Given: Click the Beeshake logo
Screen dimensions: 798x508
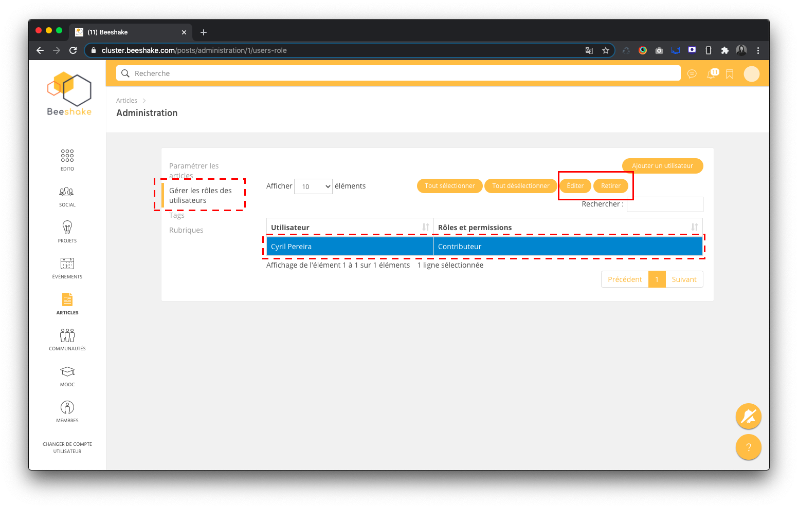Looking at the screenshot, I should point(69,93).
